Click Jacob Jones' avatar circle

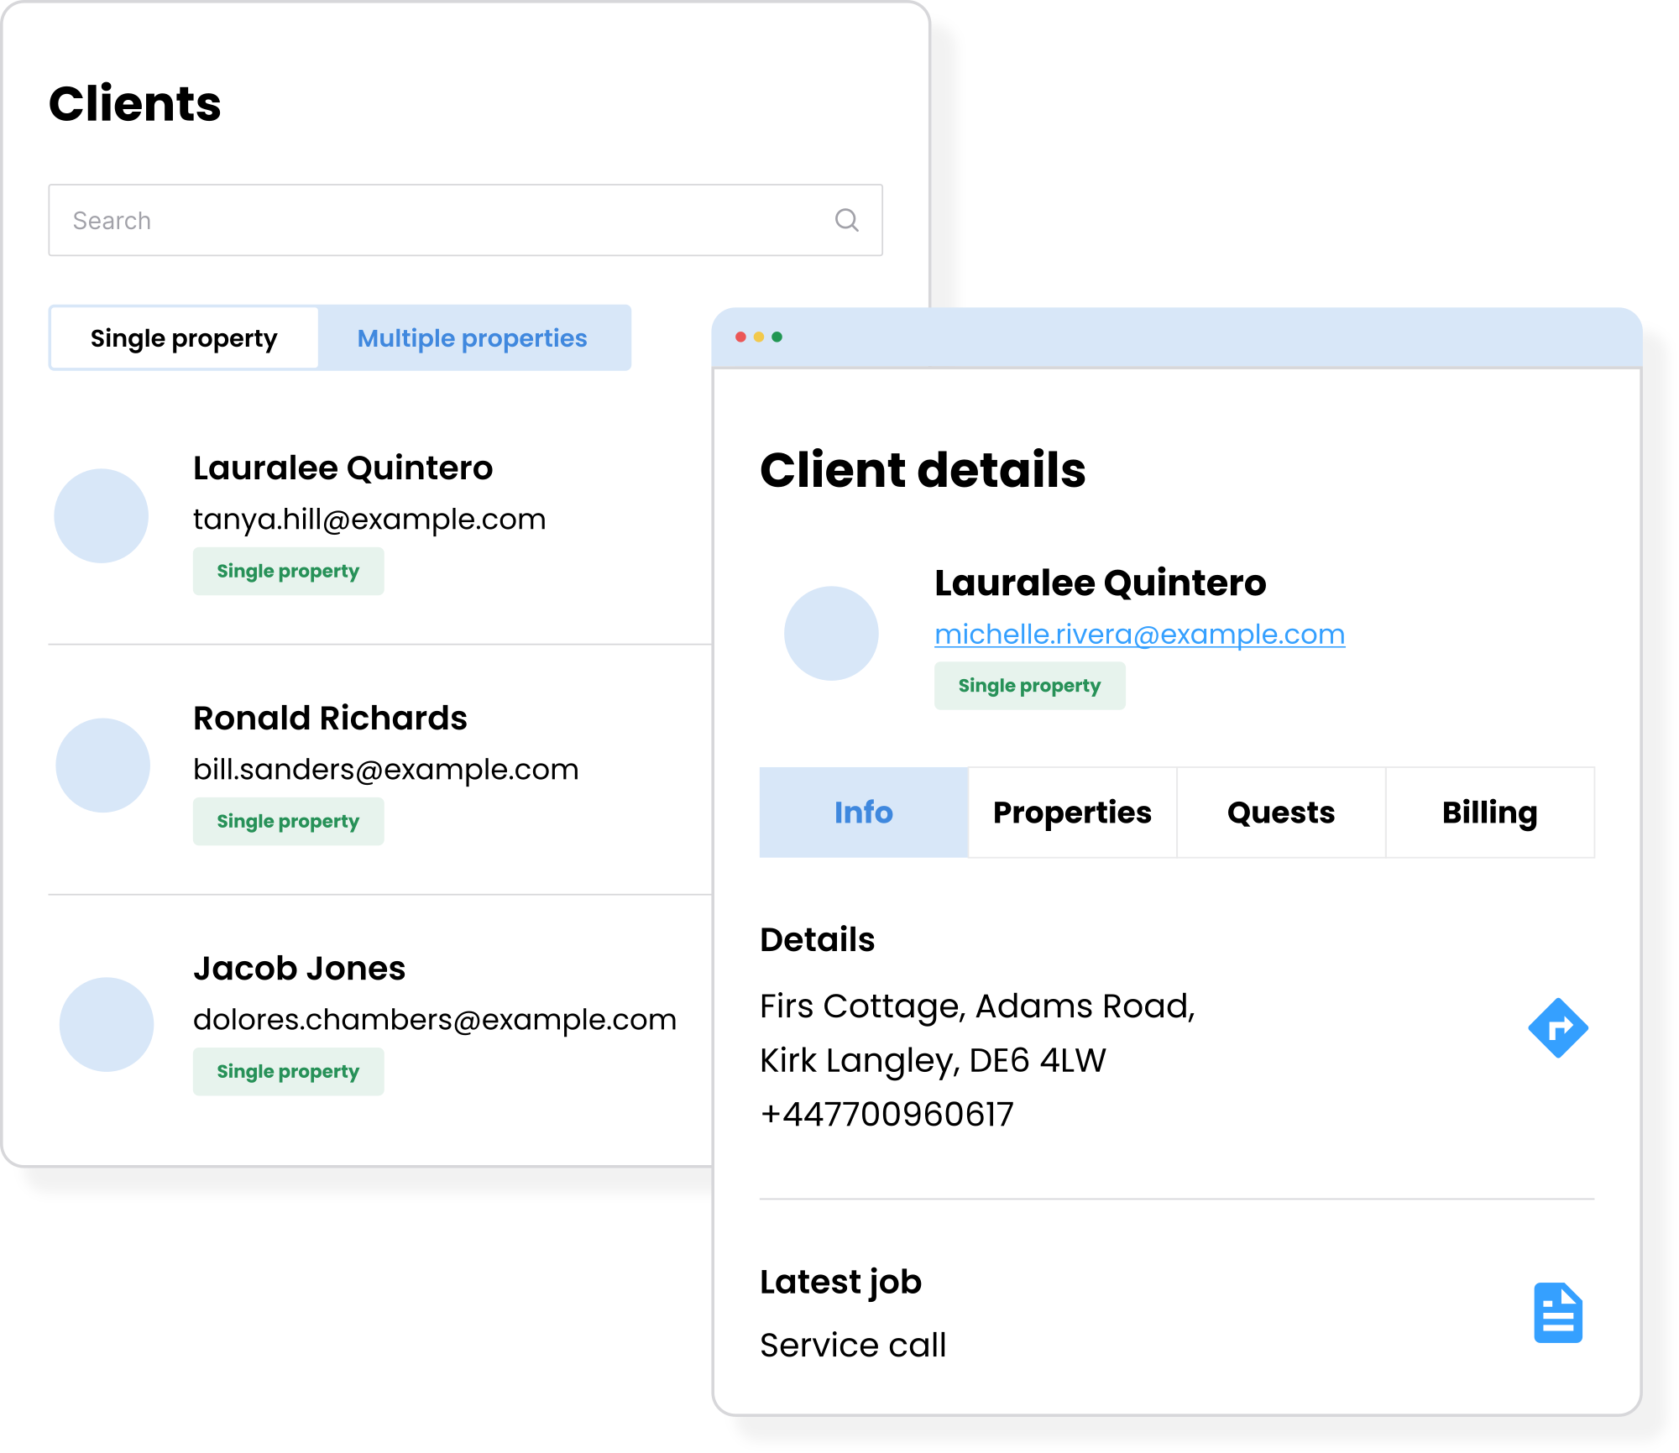pyautogui.click(x=107, y=1024)
